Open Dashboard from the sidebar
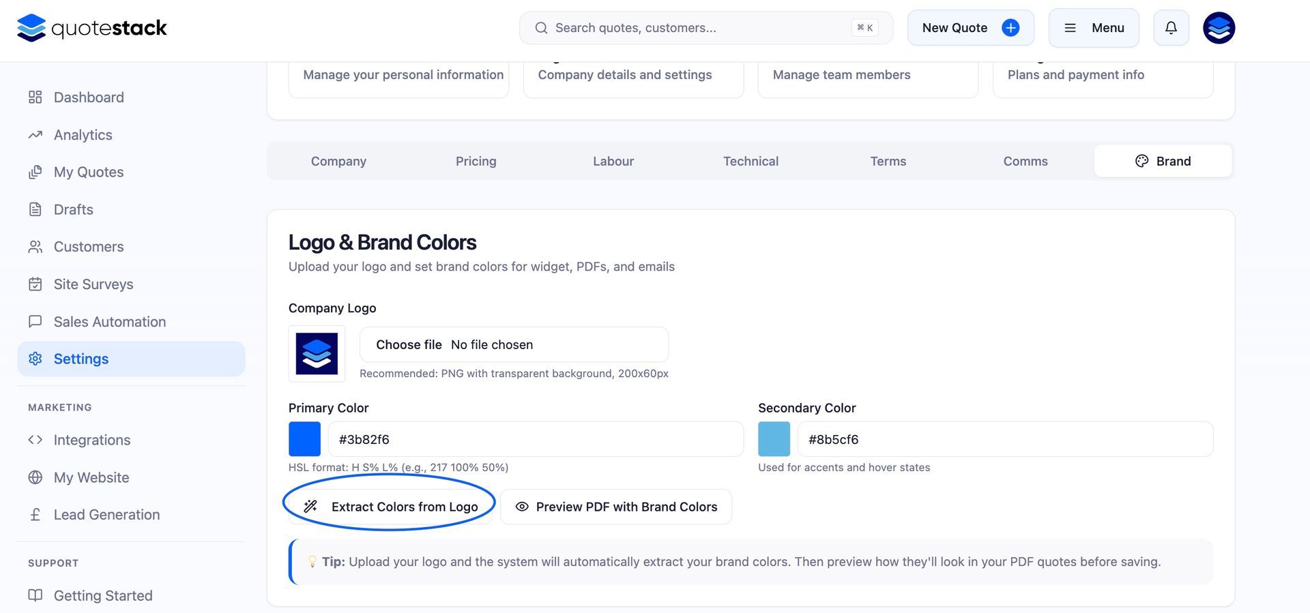This screenshot has width=1310, height=613. click(x=89, y=98)
